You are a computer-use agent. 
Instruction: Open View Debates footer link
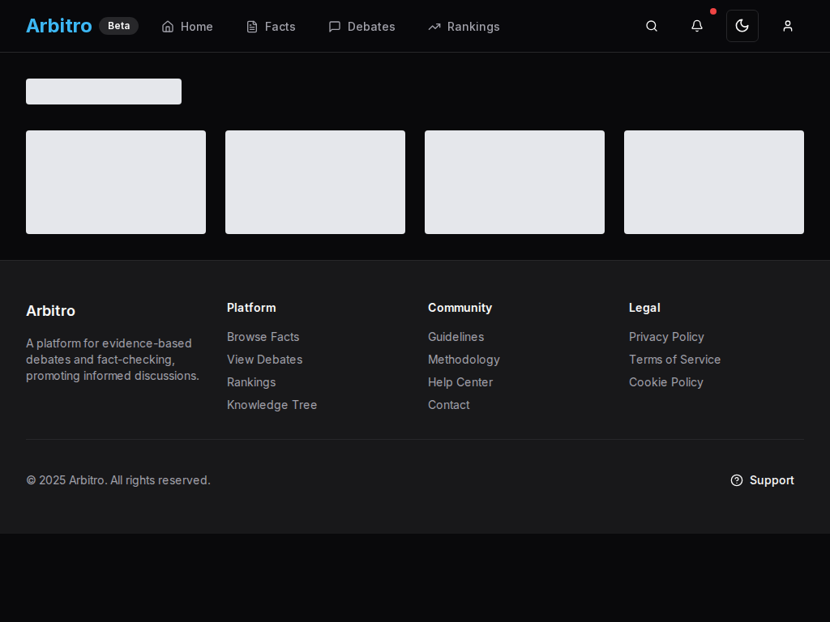pos(265,360)
